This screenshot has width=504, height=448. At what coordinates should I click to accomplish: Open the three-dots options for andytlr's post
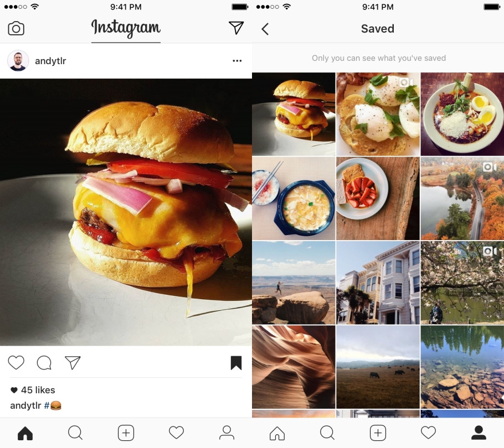[237, 61]
